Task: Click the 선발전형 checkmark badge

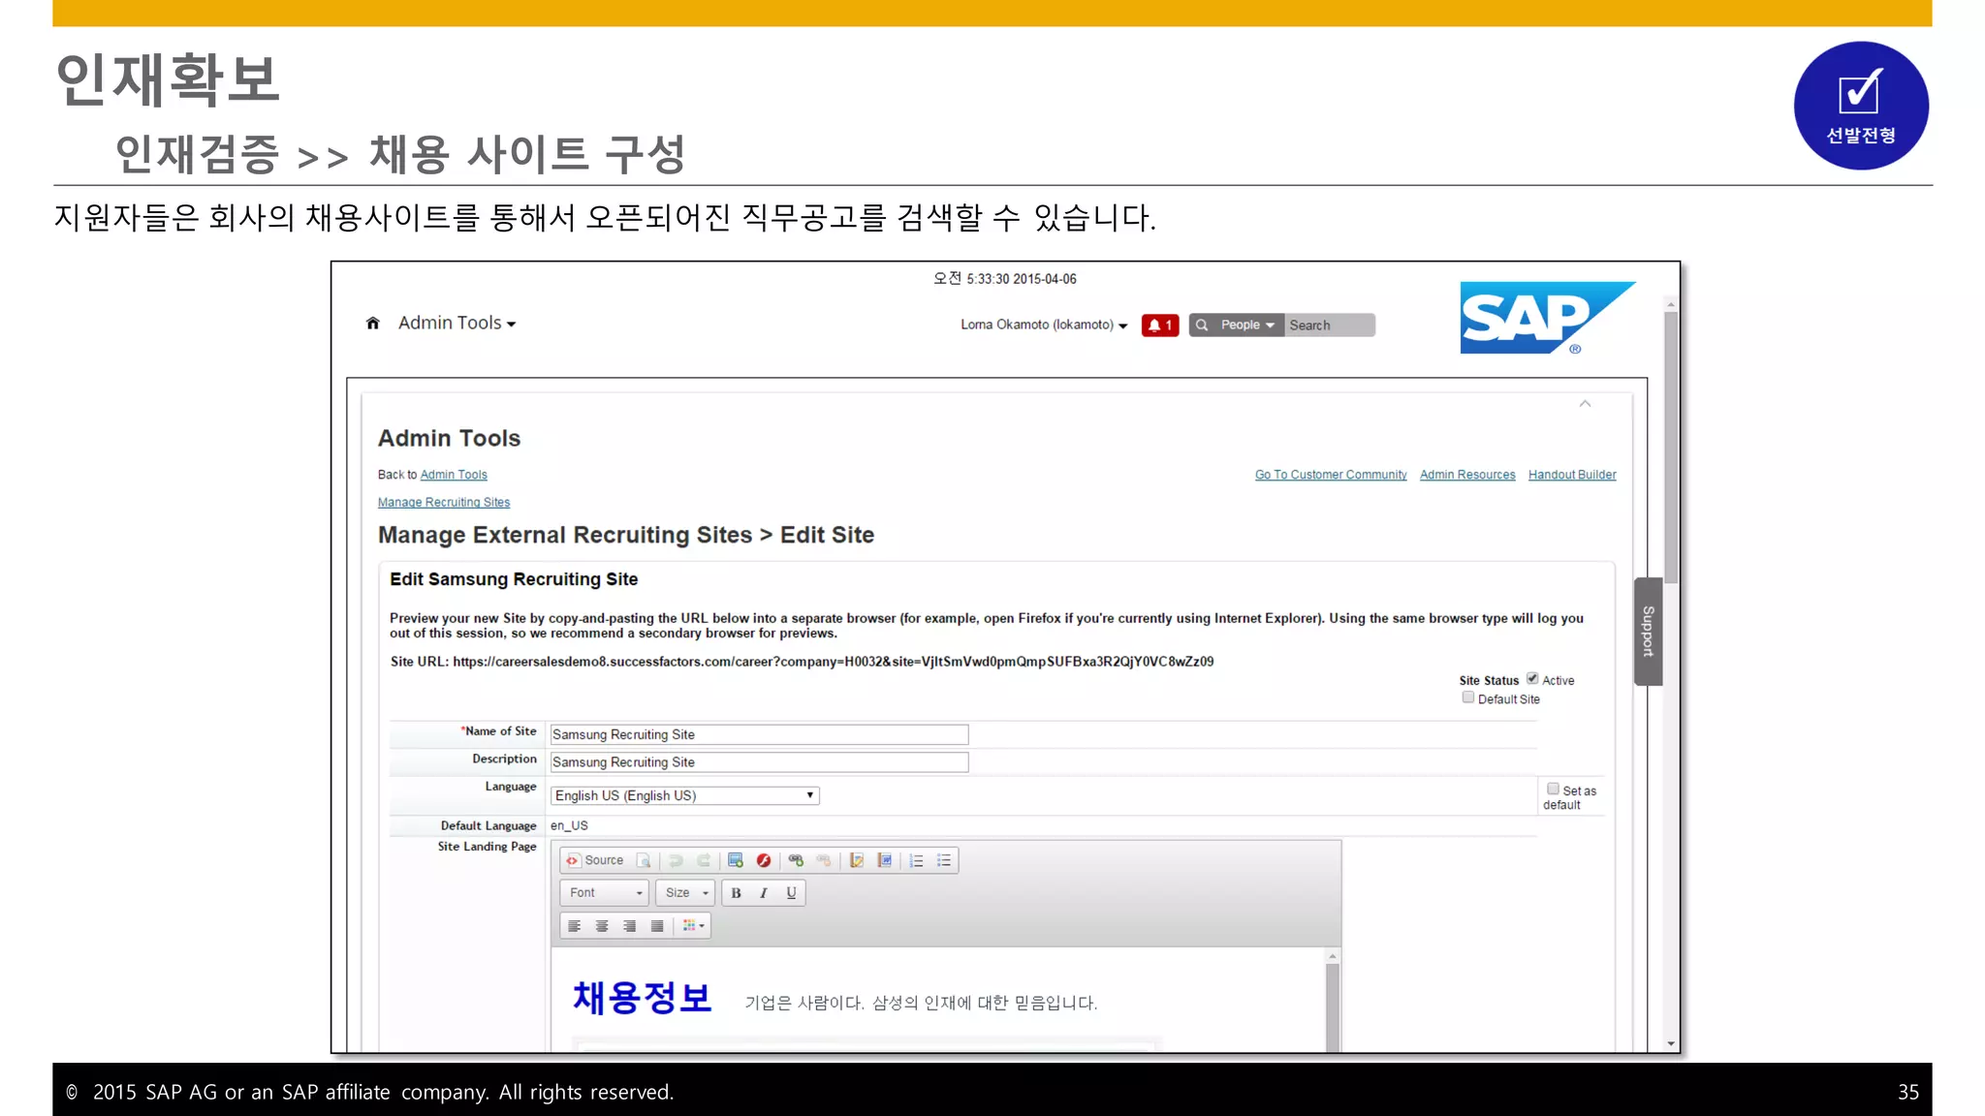Action: click(1861, 106)
